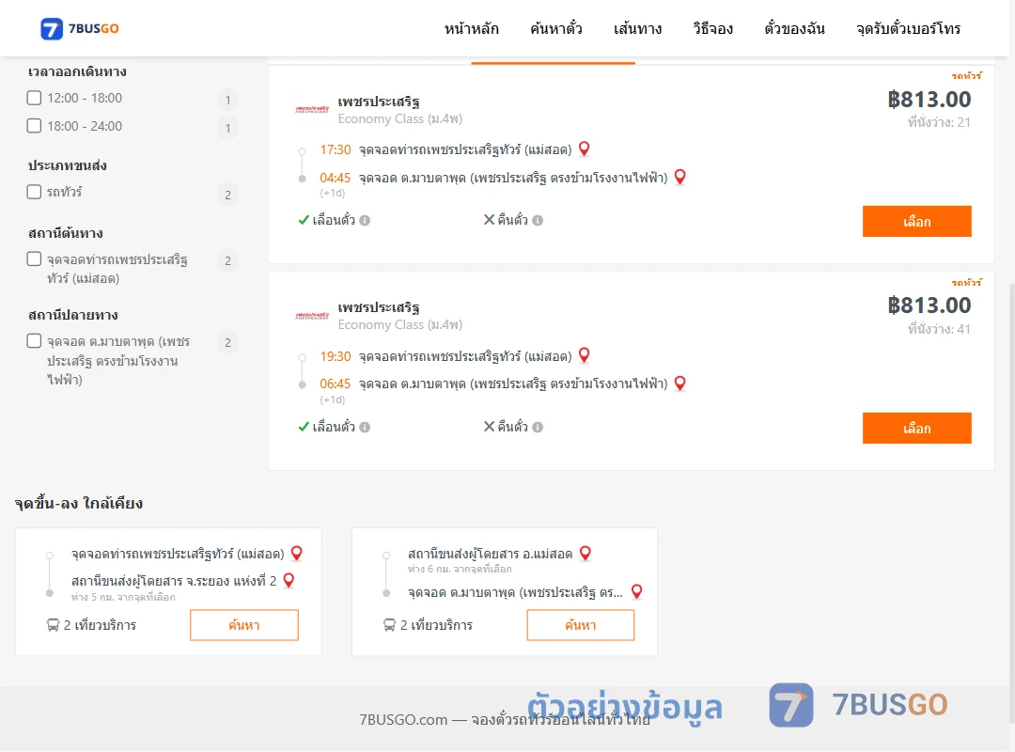The height and width of the screenshot is (752, 1015).
Task: Open map pin beside สถานีขนส่งผู้โดยสาร อ.แม่สอด
Action: click(x=586, y=553)
